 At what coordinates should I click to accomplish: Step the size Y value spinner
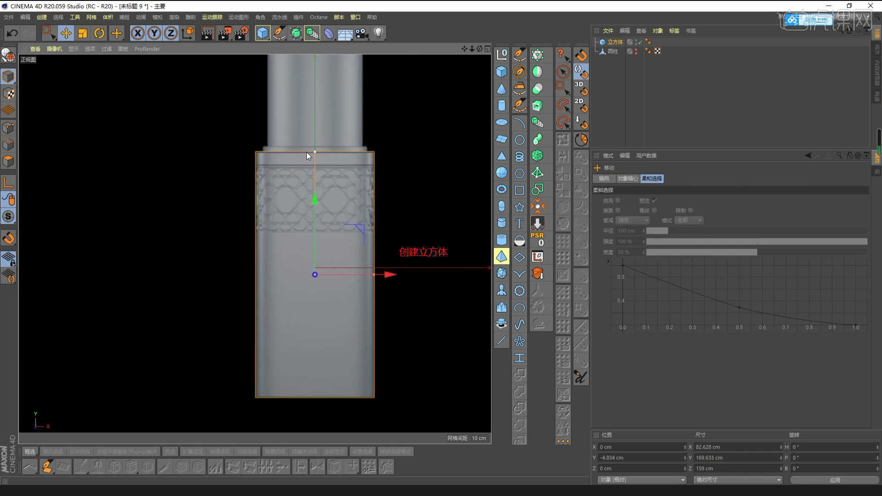point(781,458)
